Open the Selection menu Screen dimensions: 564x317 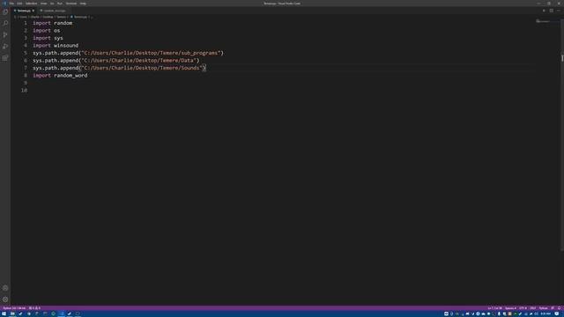(32, 4)
